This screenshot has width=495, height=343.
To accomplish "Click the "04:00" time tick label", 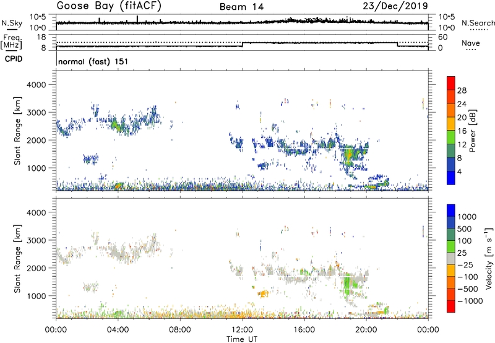I will pos(118,330).
